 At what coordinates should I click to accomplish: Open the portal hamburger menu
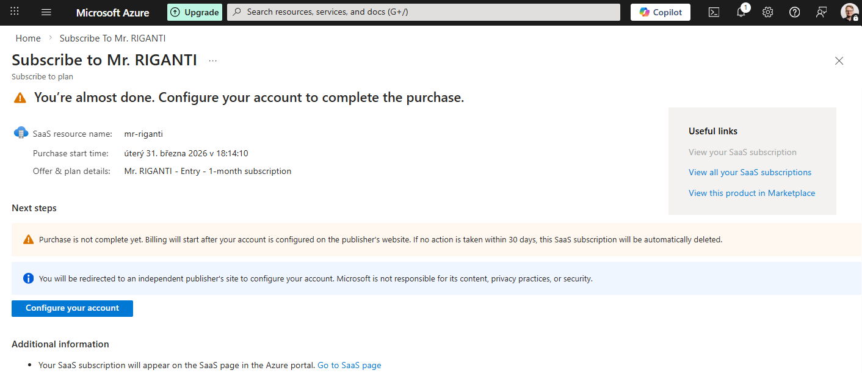(46, 12)
